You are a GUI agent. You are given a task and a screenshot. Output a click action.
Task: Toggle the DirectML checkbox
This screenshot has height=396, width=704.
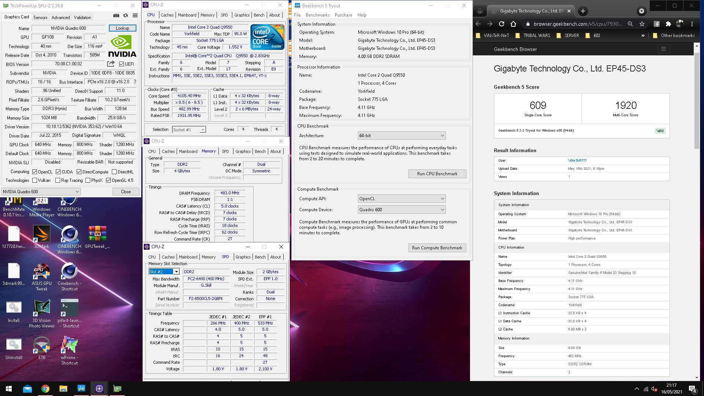114,172
